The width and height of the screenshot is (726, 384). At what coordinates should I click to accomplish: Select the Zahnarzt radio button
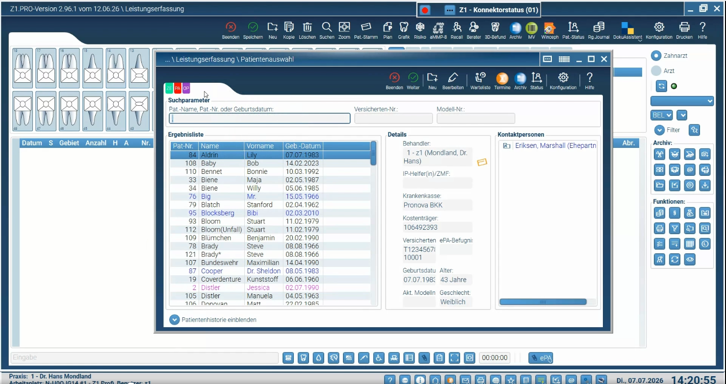[656, 55]
